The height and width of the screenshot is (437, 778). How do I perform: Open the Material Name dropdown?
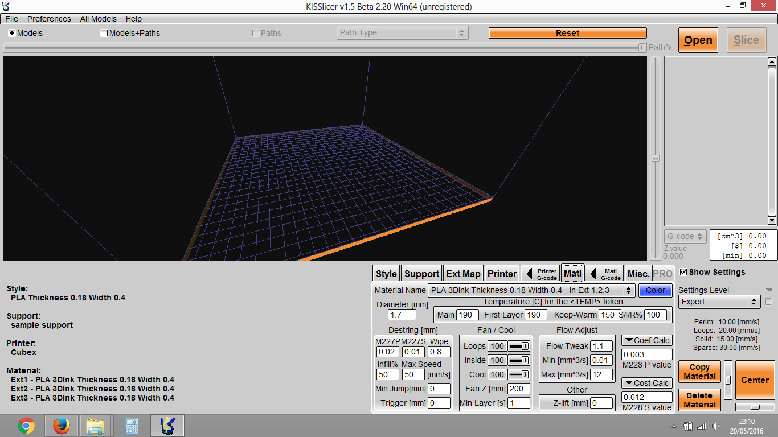pyautogui.click(x=531, y=290)
